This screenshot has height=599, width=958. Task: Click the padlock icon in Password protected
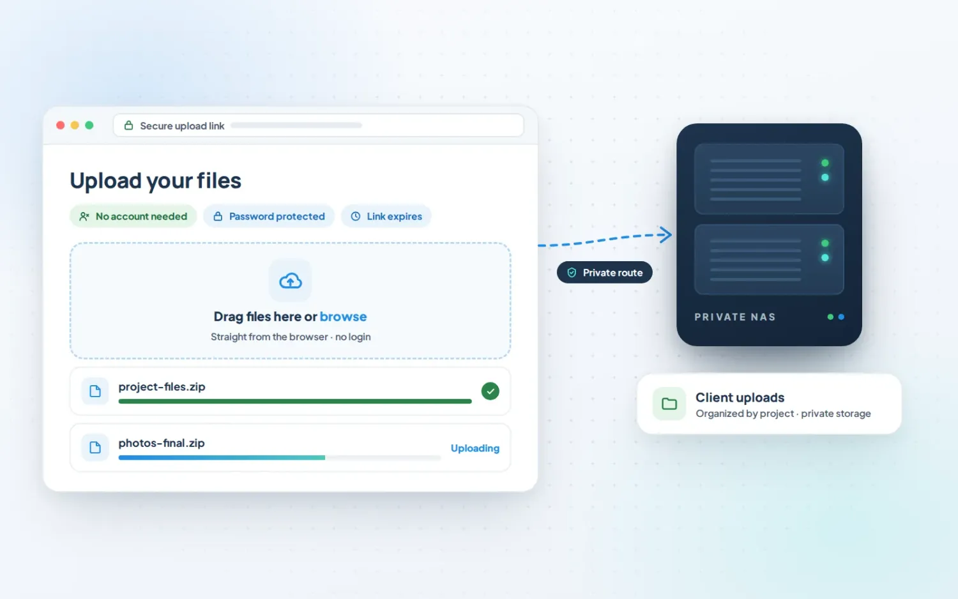pos(218,216)
